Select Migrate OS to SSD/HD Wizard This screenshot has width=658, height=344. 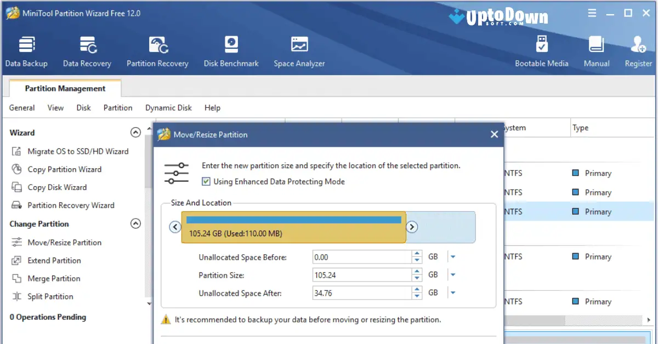pyautogui.click(x=78, y=151)
